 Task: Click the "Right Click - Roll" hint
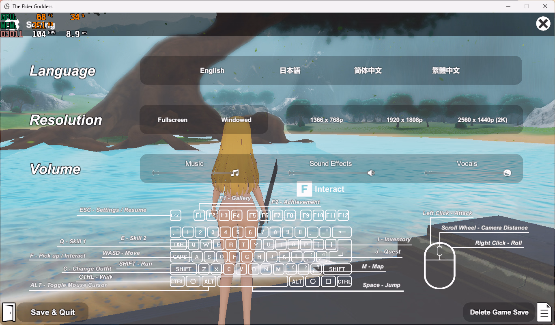(x=499, y=243)
